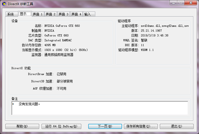Click the manufacturer value NVIDIA
Image resolution: width=199 pixels, height=134 pixels.
click(x=49, y=31)
